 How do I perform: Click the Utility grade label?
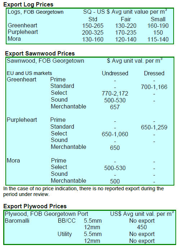click(65, 234)
